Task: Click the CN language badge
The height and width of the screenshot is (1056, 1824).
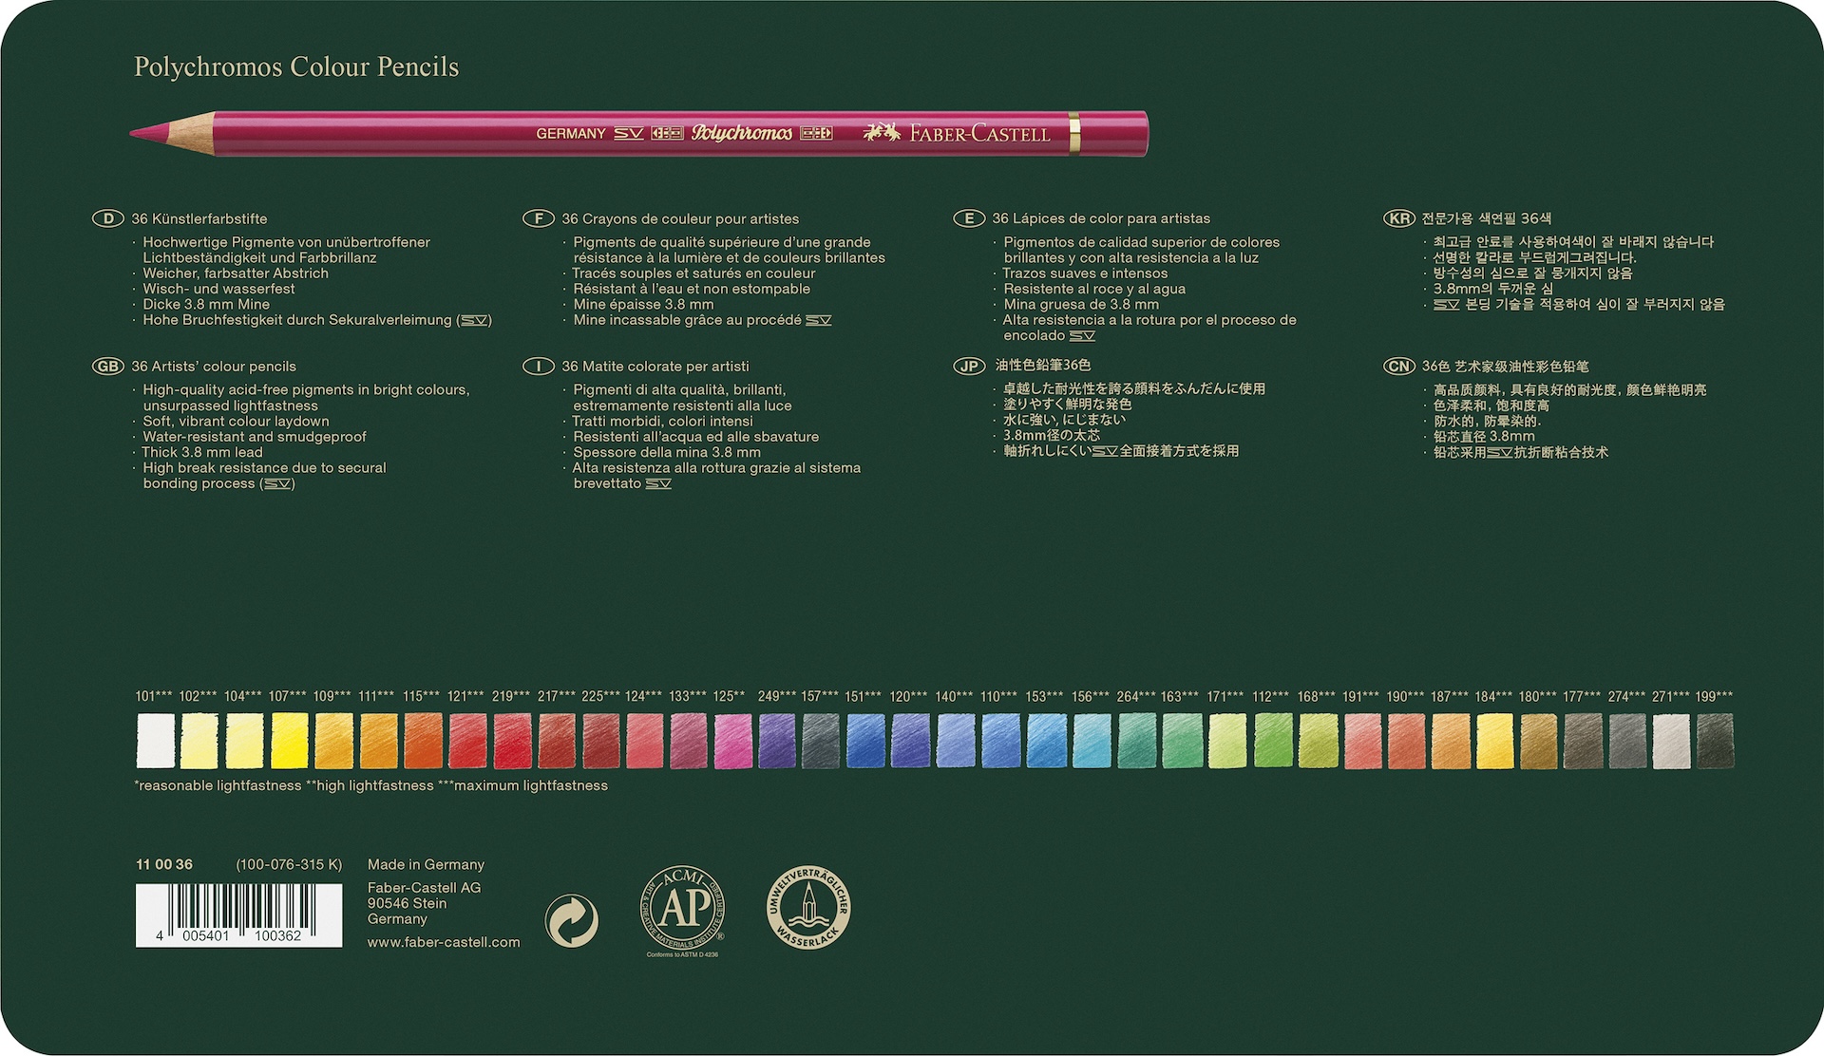Action: click(1399, 367)
